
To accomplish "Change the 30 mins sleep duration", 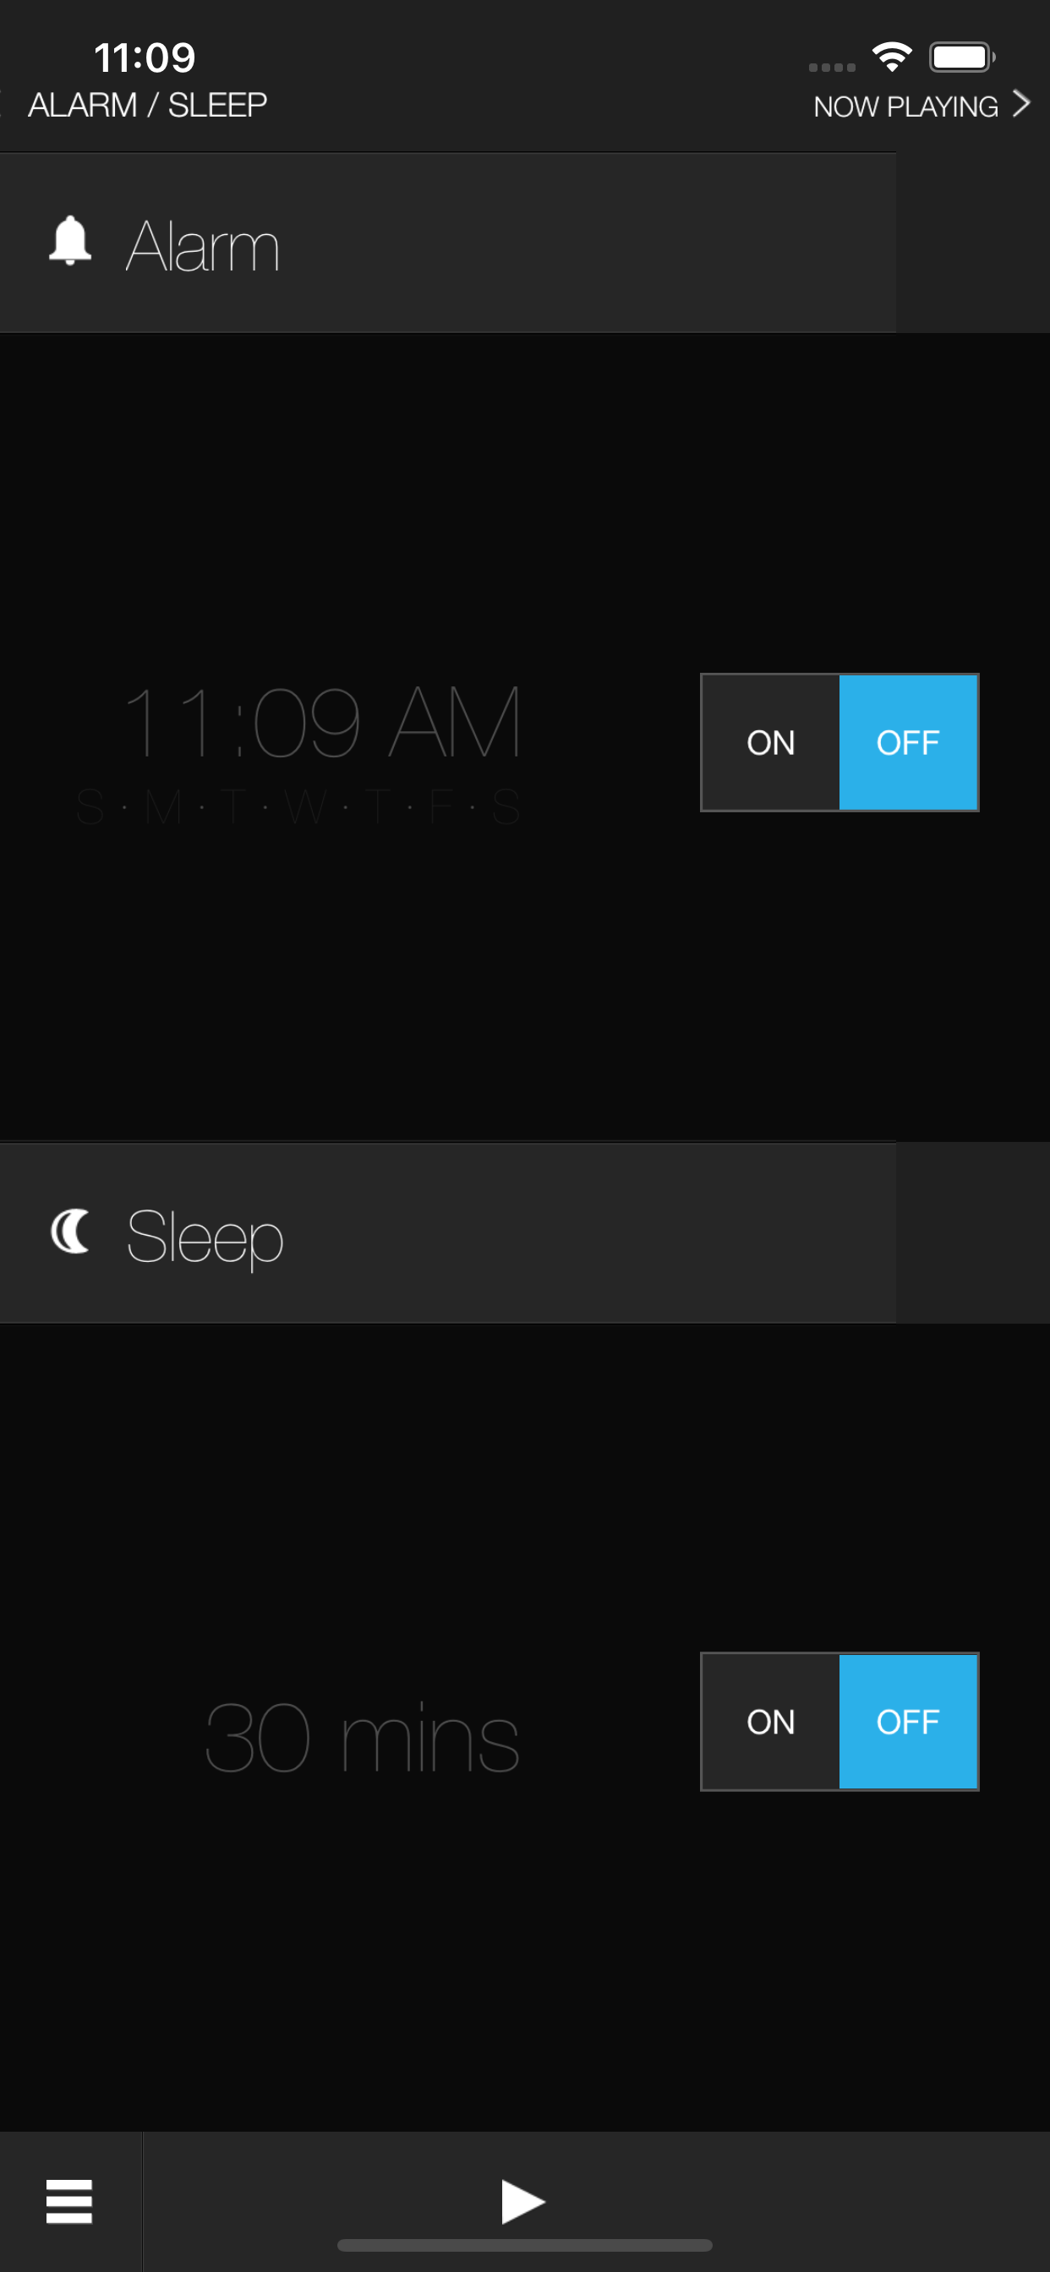I will pos(362,1738).
